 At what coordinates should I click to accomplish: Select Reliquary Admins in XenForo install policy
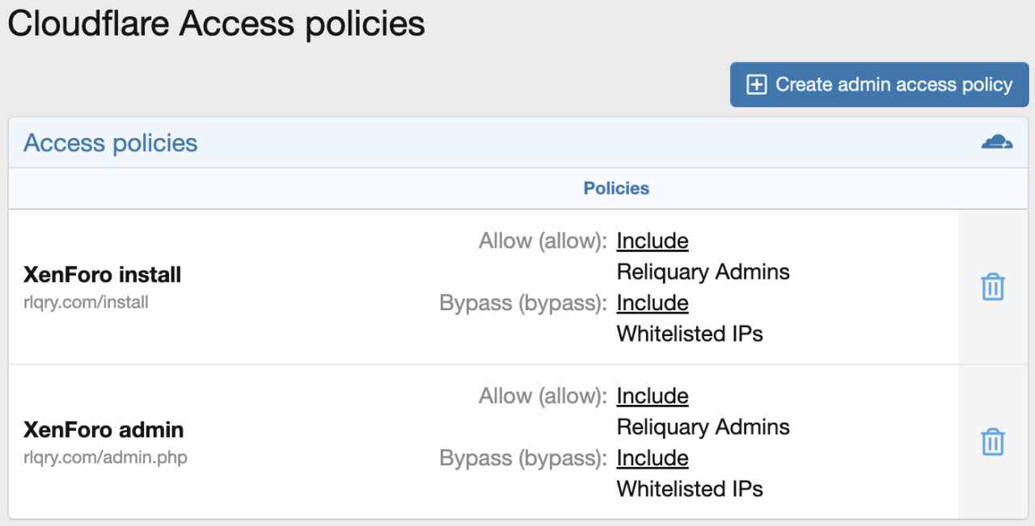pos(703,271)
